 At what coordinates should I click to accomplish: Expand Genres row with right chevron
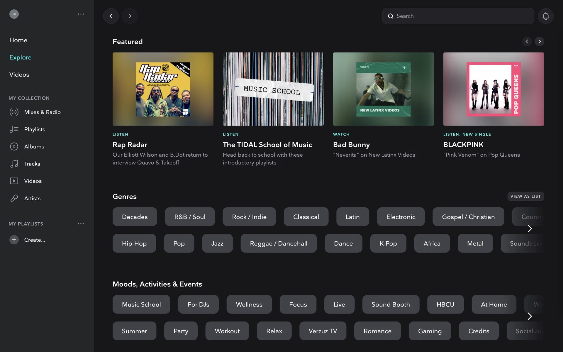click(x=530, y=229)
